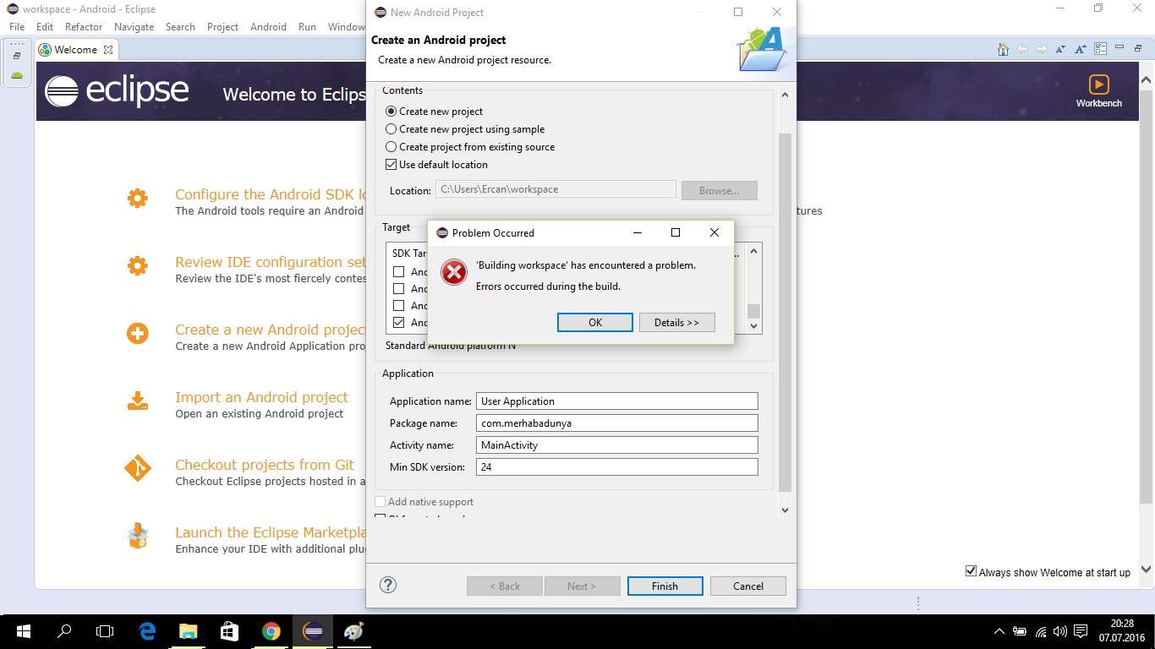Click the Checkout projects from Git icon
Screen dimensions: 1155x649
pyautogui.click(x=137, y=468)
